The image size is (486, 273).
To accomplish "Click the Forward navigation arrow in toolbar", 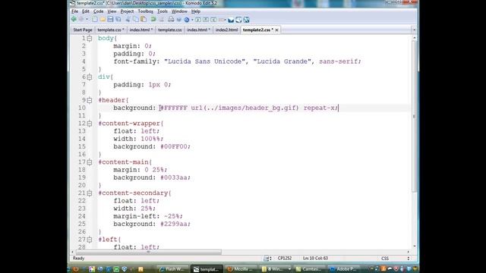I will [x=81, y=20].
